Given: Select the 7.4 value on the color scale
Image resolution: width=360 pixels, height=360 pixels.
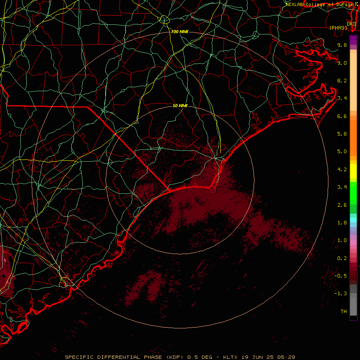Looking at the screenshot, I should click(x=342, y=98).
